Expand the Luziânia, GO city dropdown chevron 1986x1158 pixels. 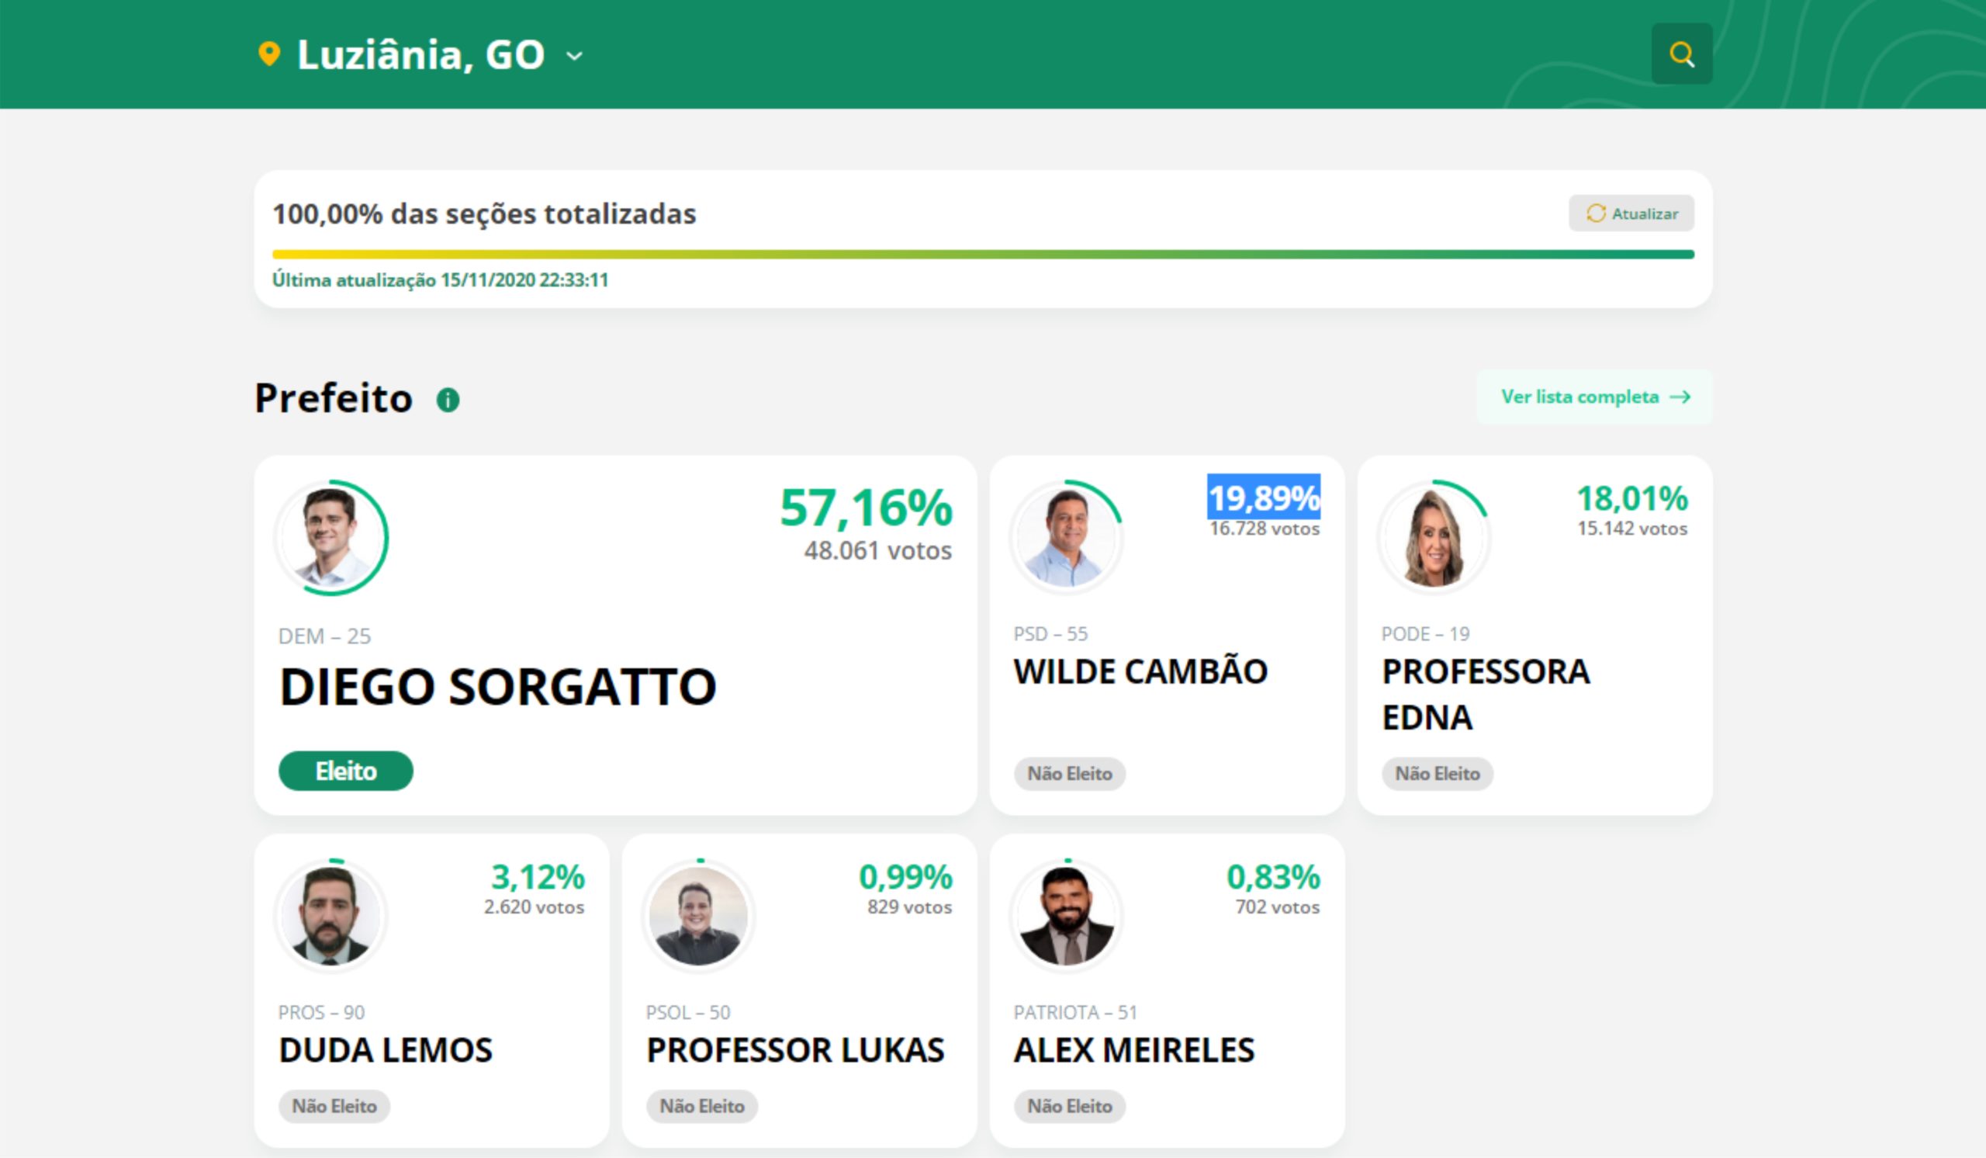tap(575, 56)
